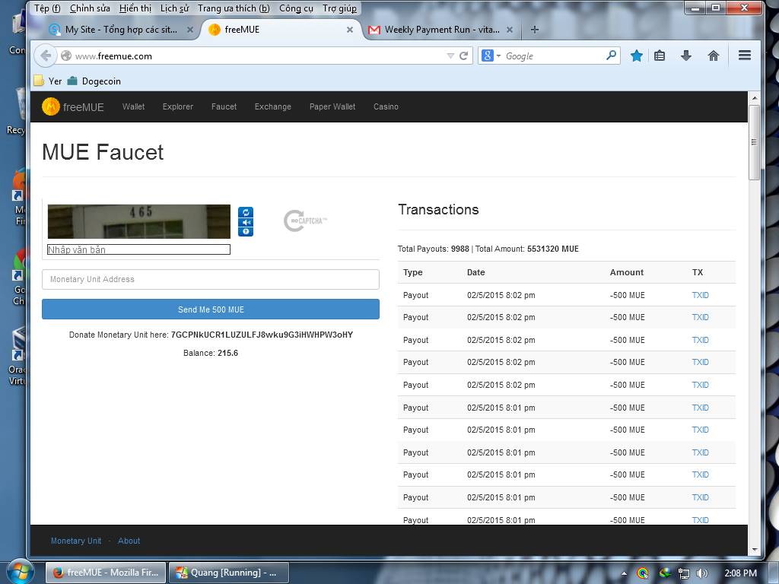Close Weekly Payment Run tab

point(509,30)
